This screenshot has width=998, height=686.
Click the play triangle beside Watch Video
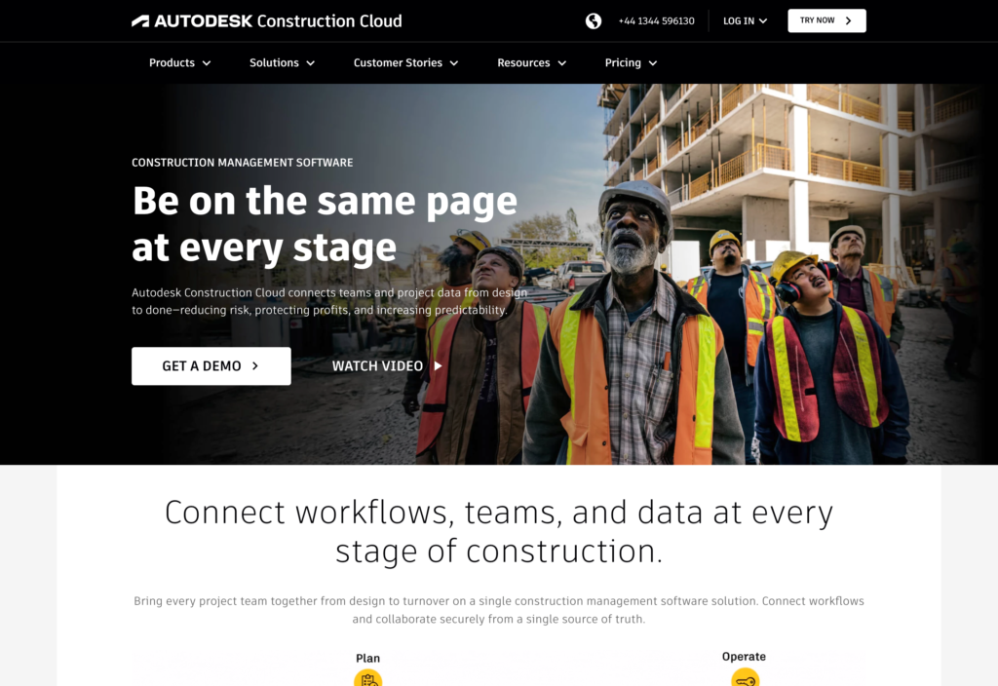point(438,366)
